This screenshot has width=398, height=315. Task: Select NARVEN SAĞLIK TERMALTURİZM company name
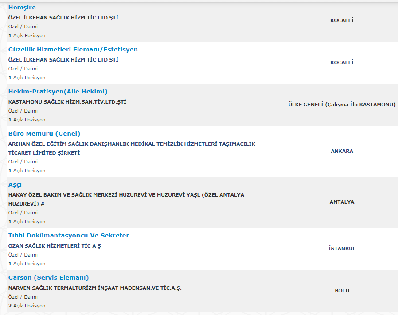coord(95,288)
